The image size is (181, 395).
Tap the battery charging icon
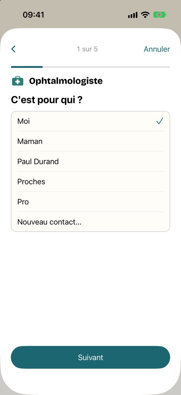click(160, 15)
